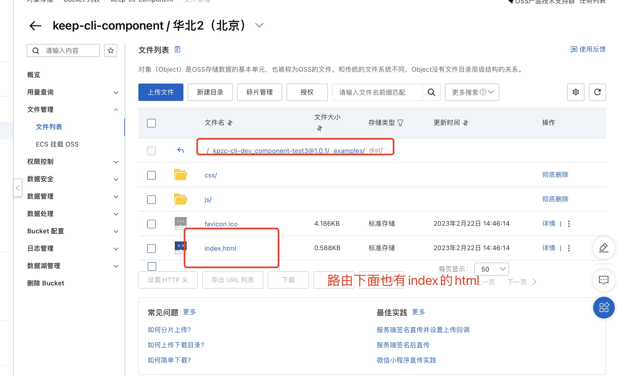The image size is (617, 376).
Task: Refresh the file list
Action: [597, 92]
